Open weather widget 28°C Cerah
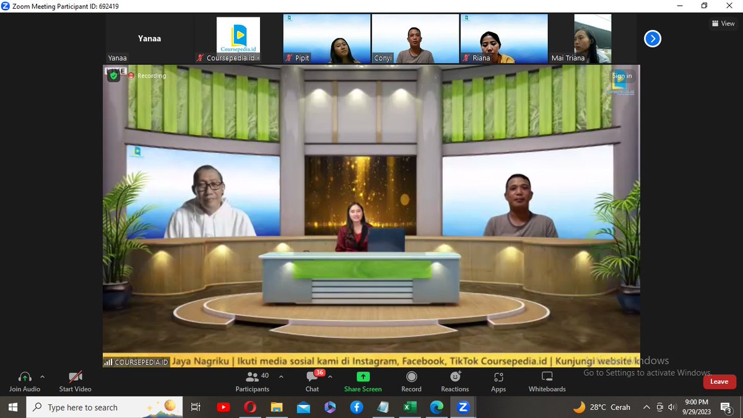Image resolution: width=743 pixels, height=418 pixels. pyautogui.click(x=602, y=407)
